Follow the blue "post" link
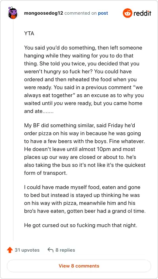158x279 pixels. (x=103, y=13)
